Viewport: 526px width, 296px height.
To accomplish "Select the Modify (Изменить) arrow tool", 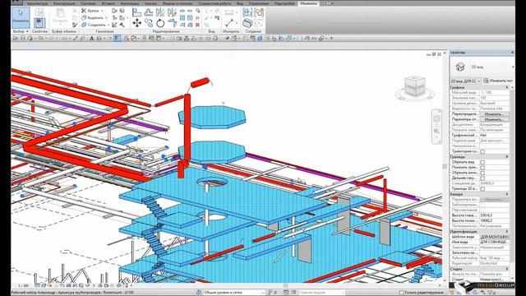I will pos(21,17).
